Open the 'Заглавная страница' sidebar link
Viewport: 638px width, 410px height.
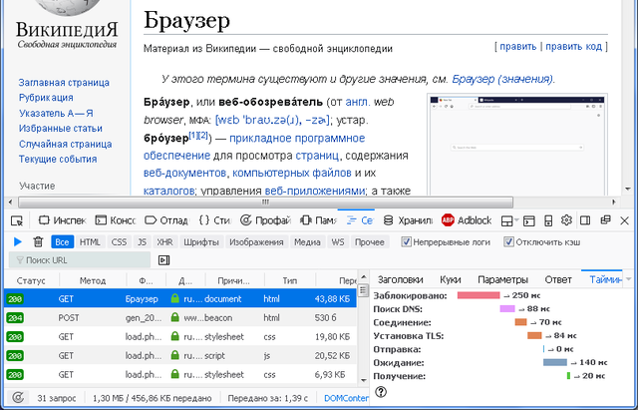64,82
